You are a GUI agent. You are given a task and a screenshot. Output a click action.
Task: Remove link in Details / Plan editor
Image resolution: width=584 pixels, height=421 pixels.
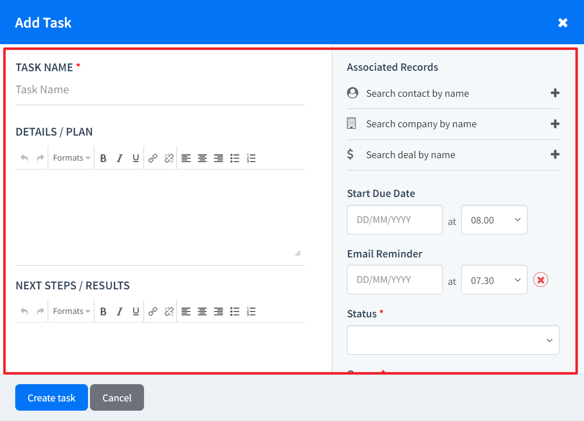tap(169, 158)
